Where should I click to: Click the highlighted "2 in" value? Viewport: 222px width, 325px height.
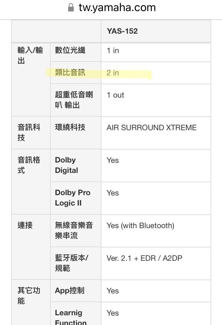click(x=113, y=73)
